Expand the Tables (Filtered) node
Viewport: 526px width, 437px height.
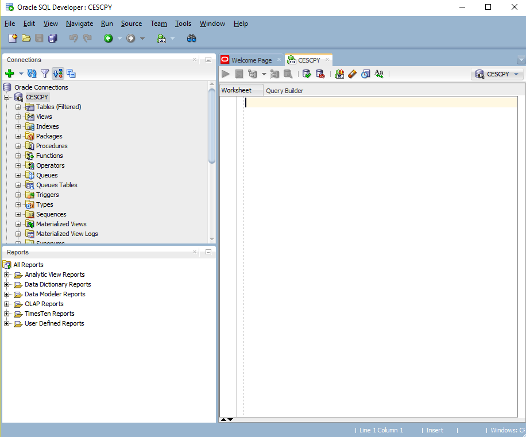(18, 107)
